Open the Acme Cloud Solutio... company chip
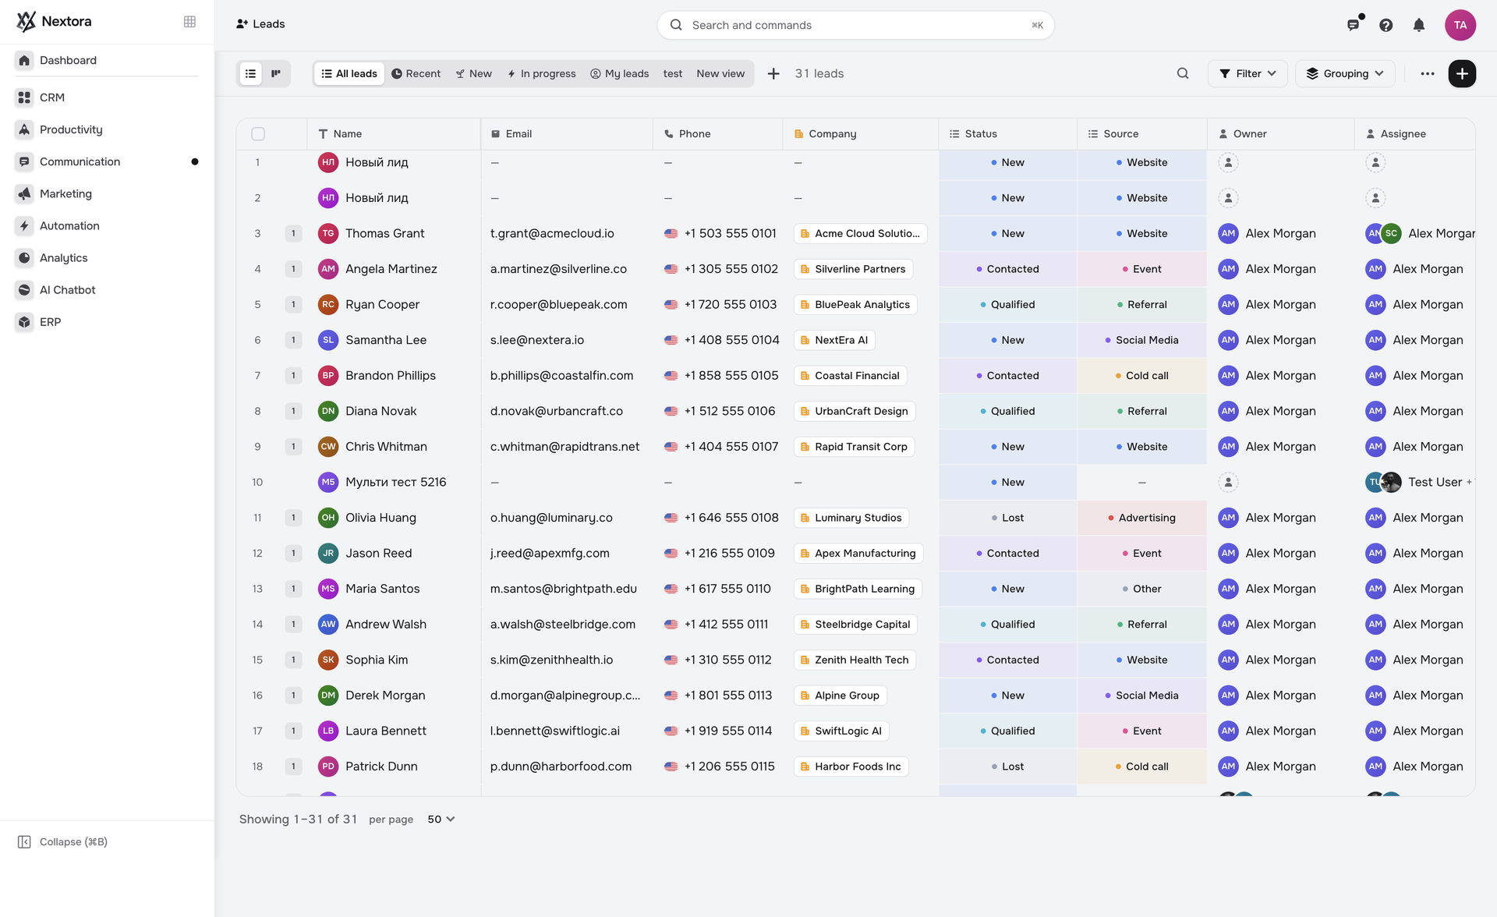Image resolution: width=1497 pixels, height=917 pixels. click(x=860, y=233)
